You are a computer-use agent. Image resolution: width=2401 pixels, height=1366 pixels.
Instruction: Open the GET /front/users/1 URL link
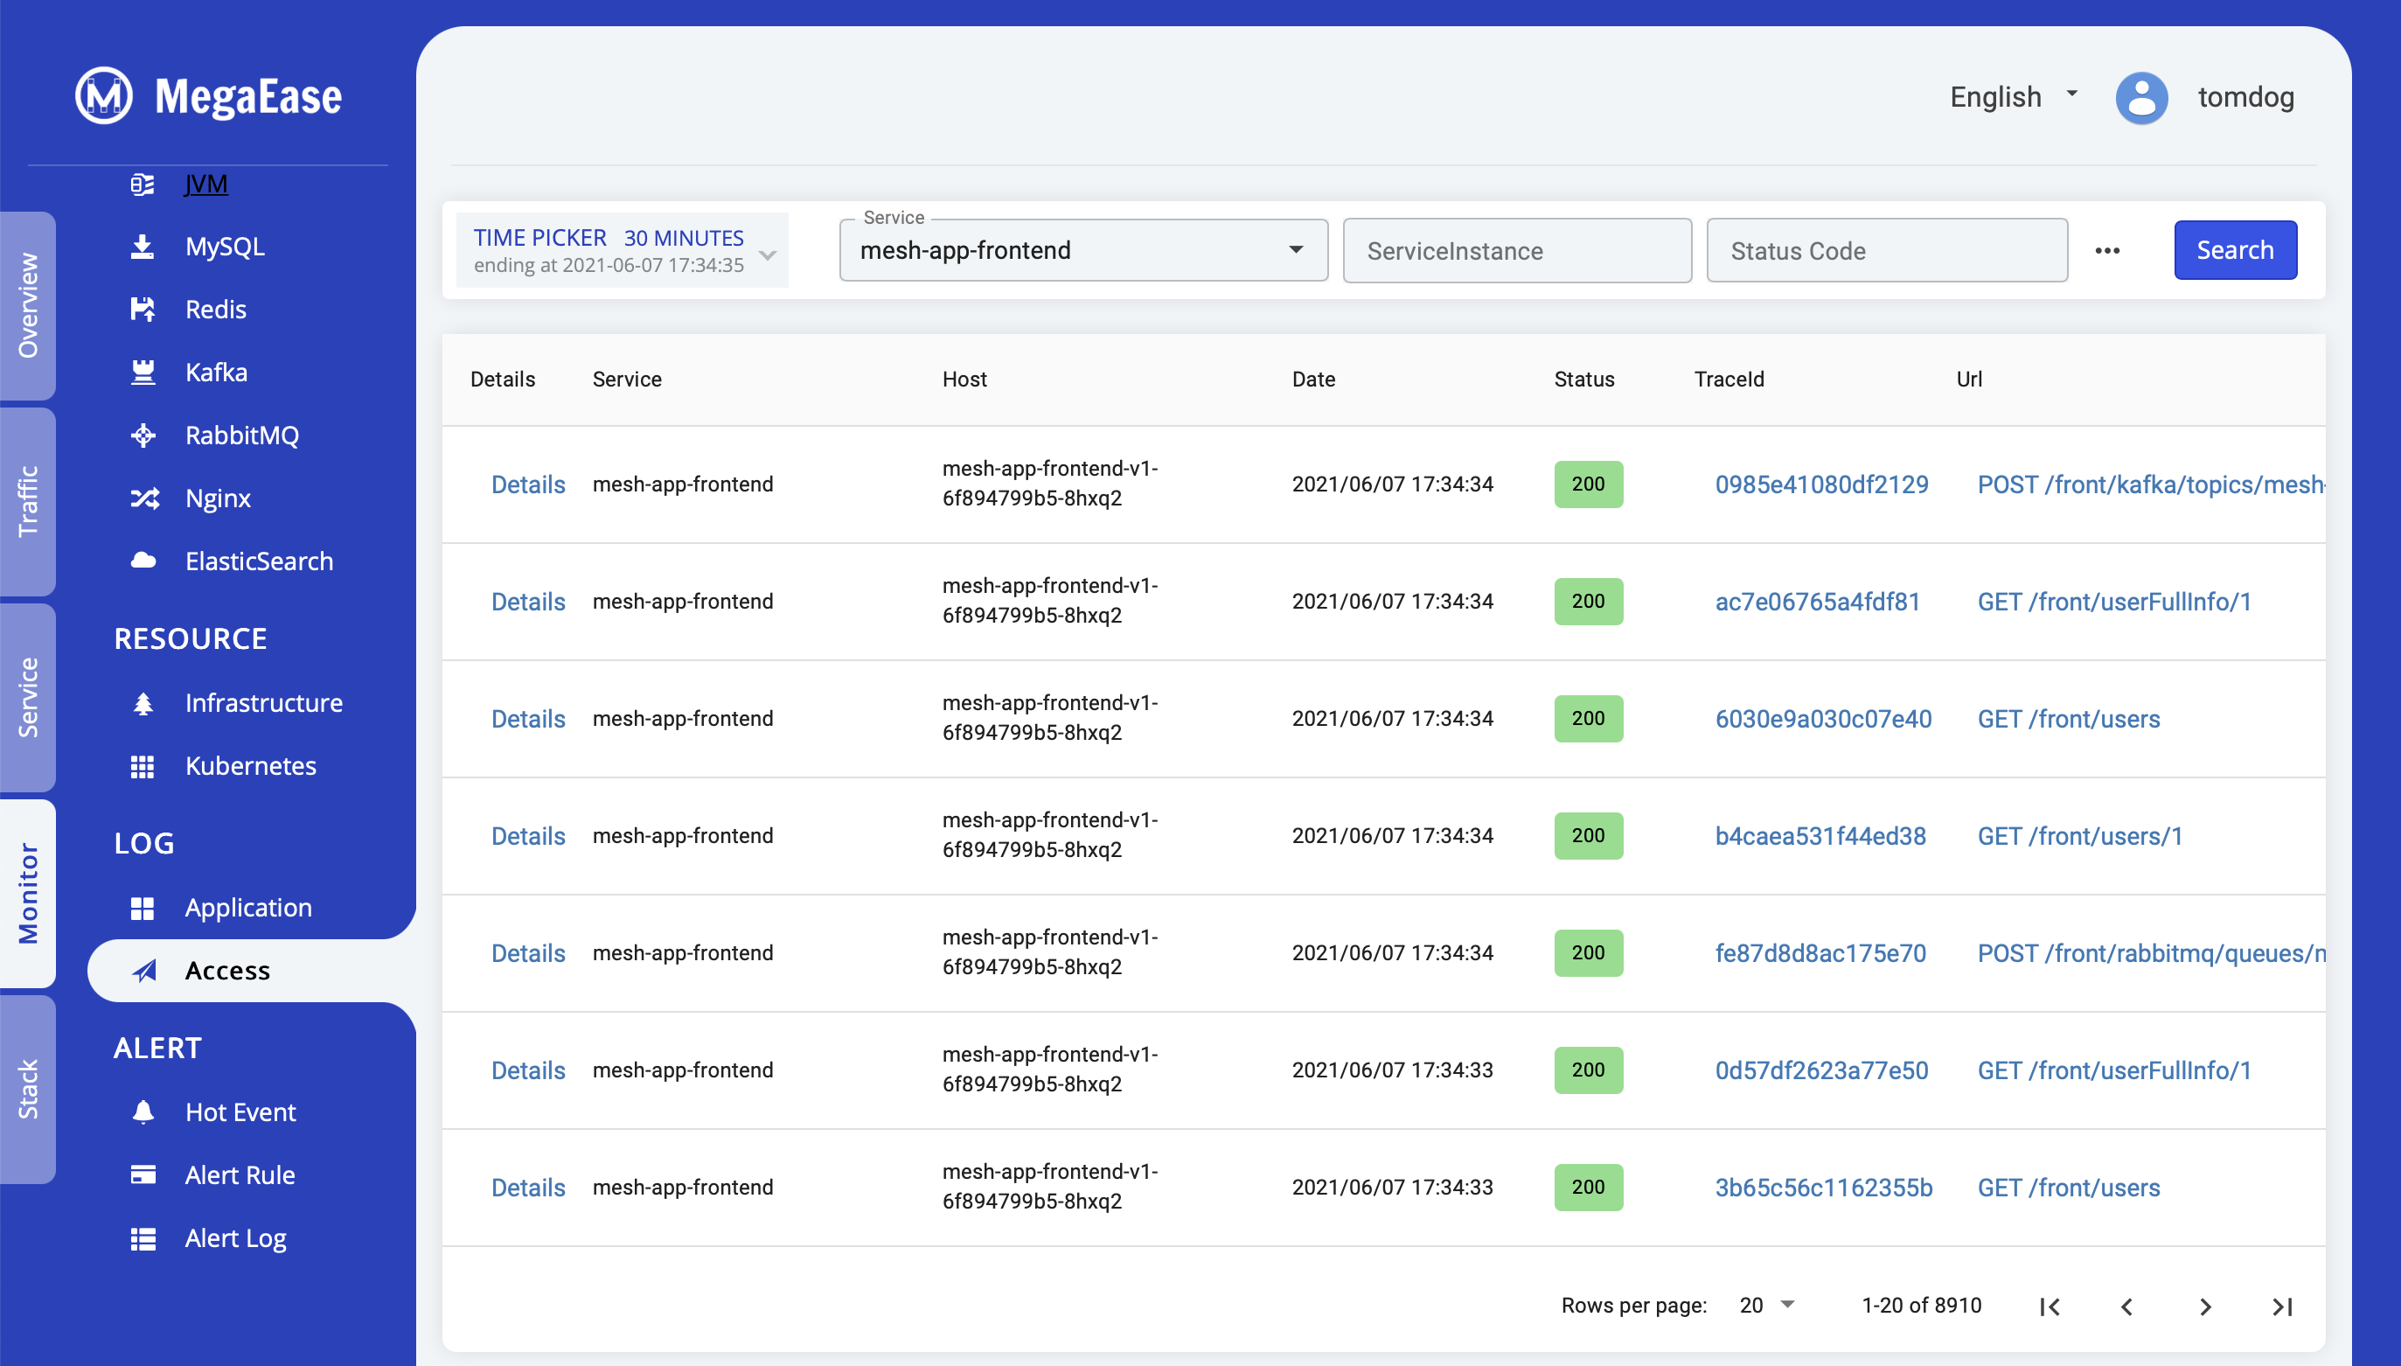tap(2079, 836)
